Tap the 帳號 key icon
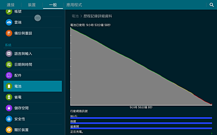This screenshot has height=135, width=217. [9, 11]
